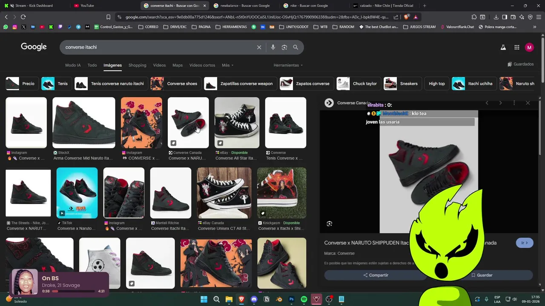
Task: Go back to previous page
Action: click(x=6, y=17)
